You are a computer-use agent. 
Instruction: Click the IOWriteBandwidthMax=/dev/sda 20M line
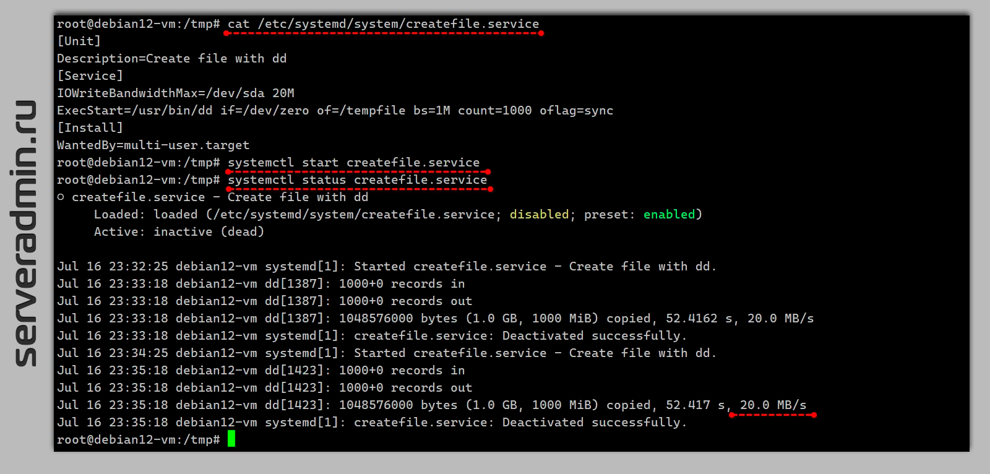176,93
